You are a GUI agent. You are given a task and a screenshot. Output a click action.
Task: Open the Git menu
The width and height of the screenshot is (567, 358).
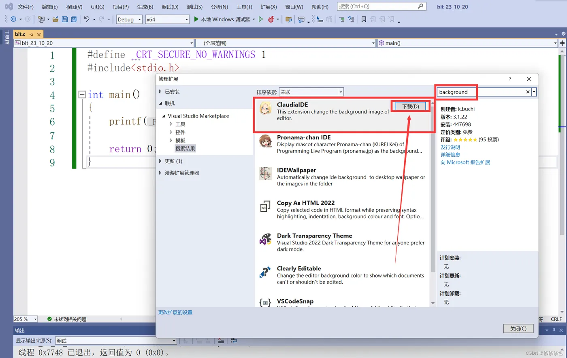point(98,7)
